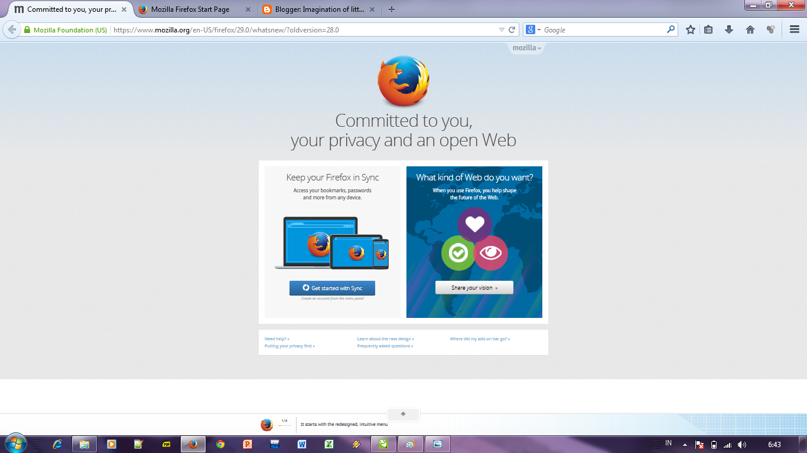807x453 pixels.
Task: Click the Firefox taskbar icon
Action: (x=193, y=444)
